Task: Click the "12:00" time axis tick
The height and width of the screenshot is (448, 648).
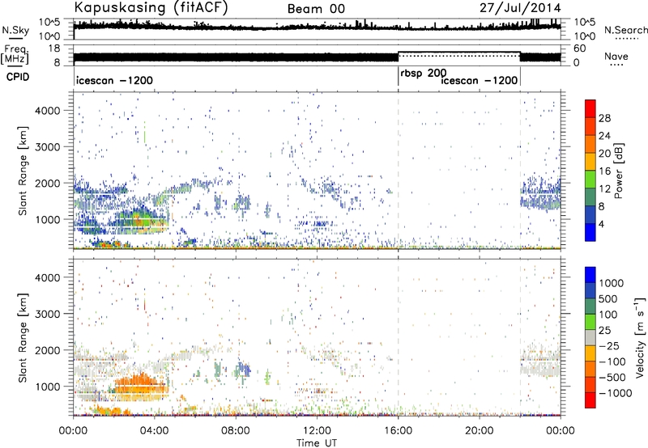Action: (317, 430)
